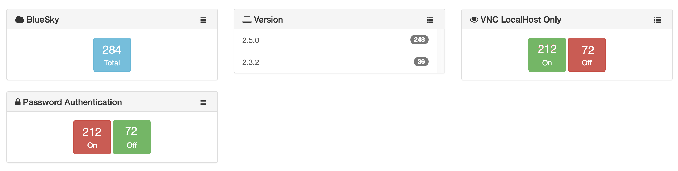Viewport: 678px width, 171px height.
Task: Select the green 212 On VNC button
Action: pyautogui.click(x=547, y=55)
